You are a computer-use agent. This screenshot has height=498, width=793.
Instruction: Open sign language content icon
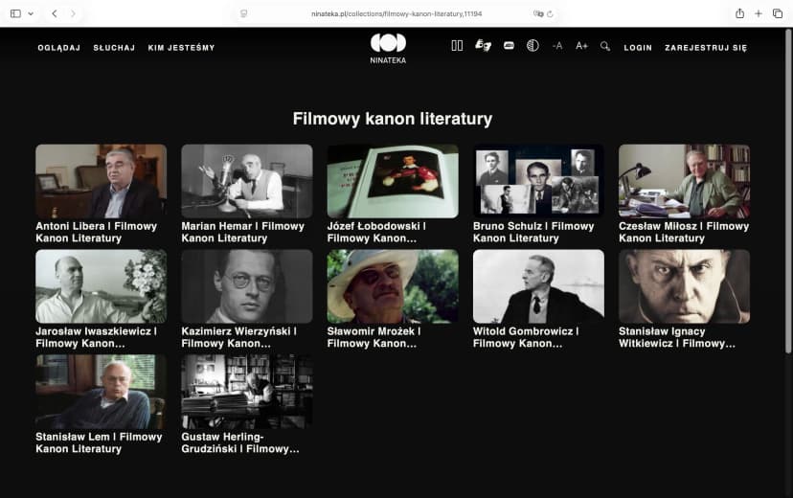tap(483, 46)
